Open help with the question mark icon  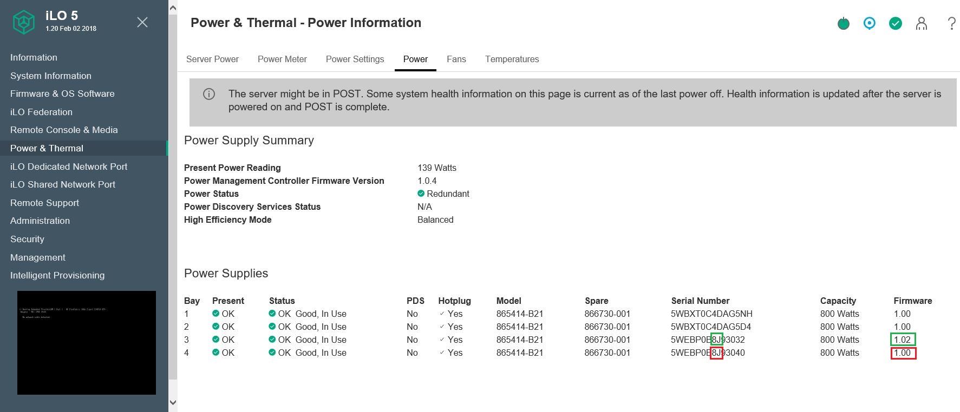(x=951, y=23)
